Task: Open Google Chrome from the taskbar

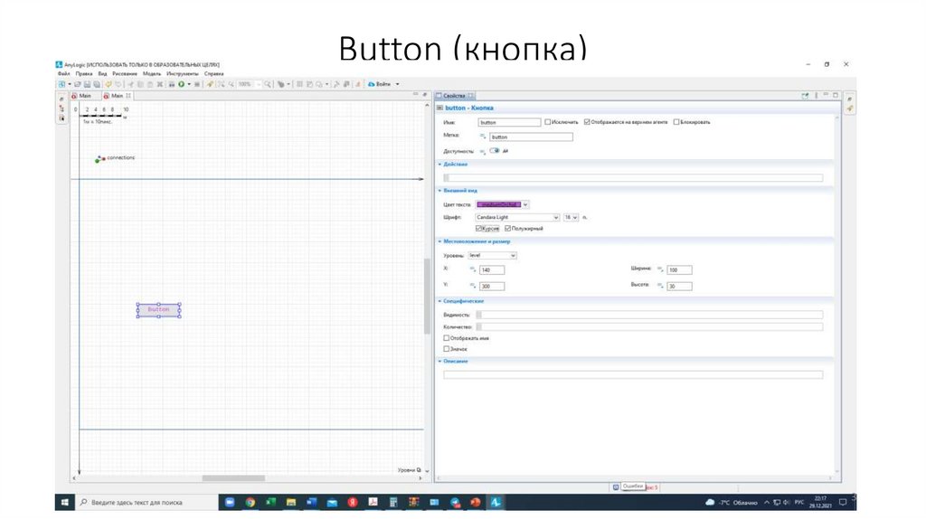Action: [250, 502]
